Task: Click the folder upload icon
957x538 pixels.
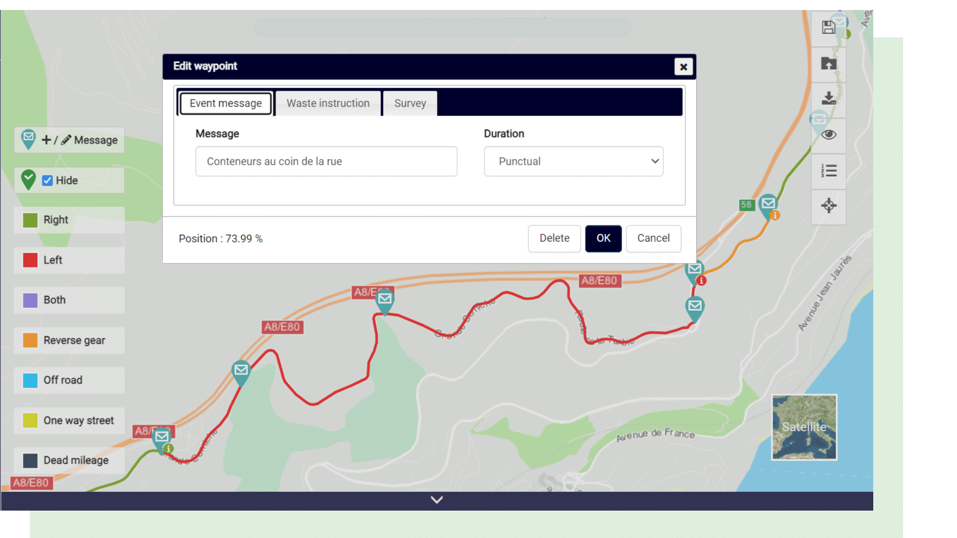Action: click(828, 64)
